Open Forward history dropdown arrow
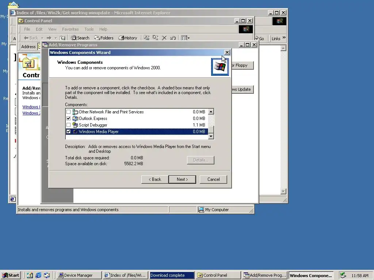Image resolution: width=374 pixels, height=280 pixels. click(56, 38)
